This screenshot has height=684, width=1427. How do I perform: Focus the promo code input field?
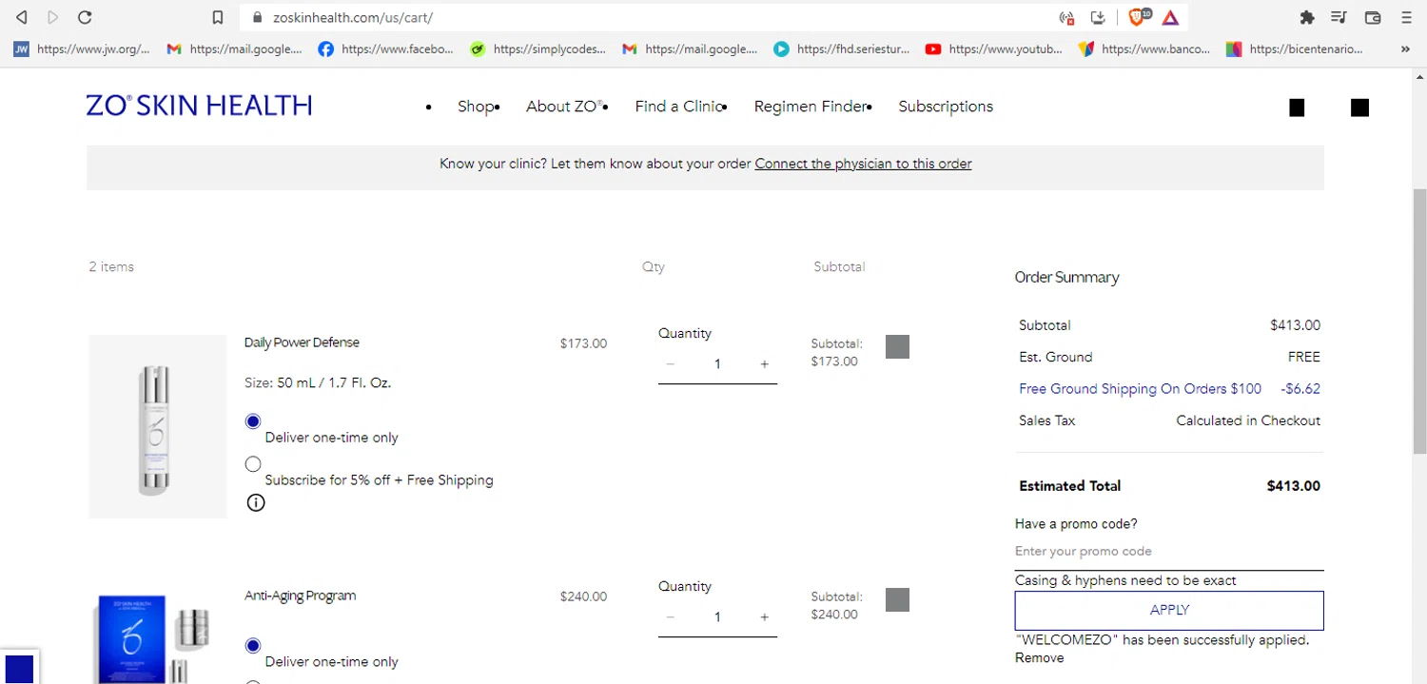(x=1169, y=552)
